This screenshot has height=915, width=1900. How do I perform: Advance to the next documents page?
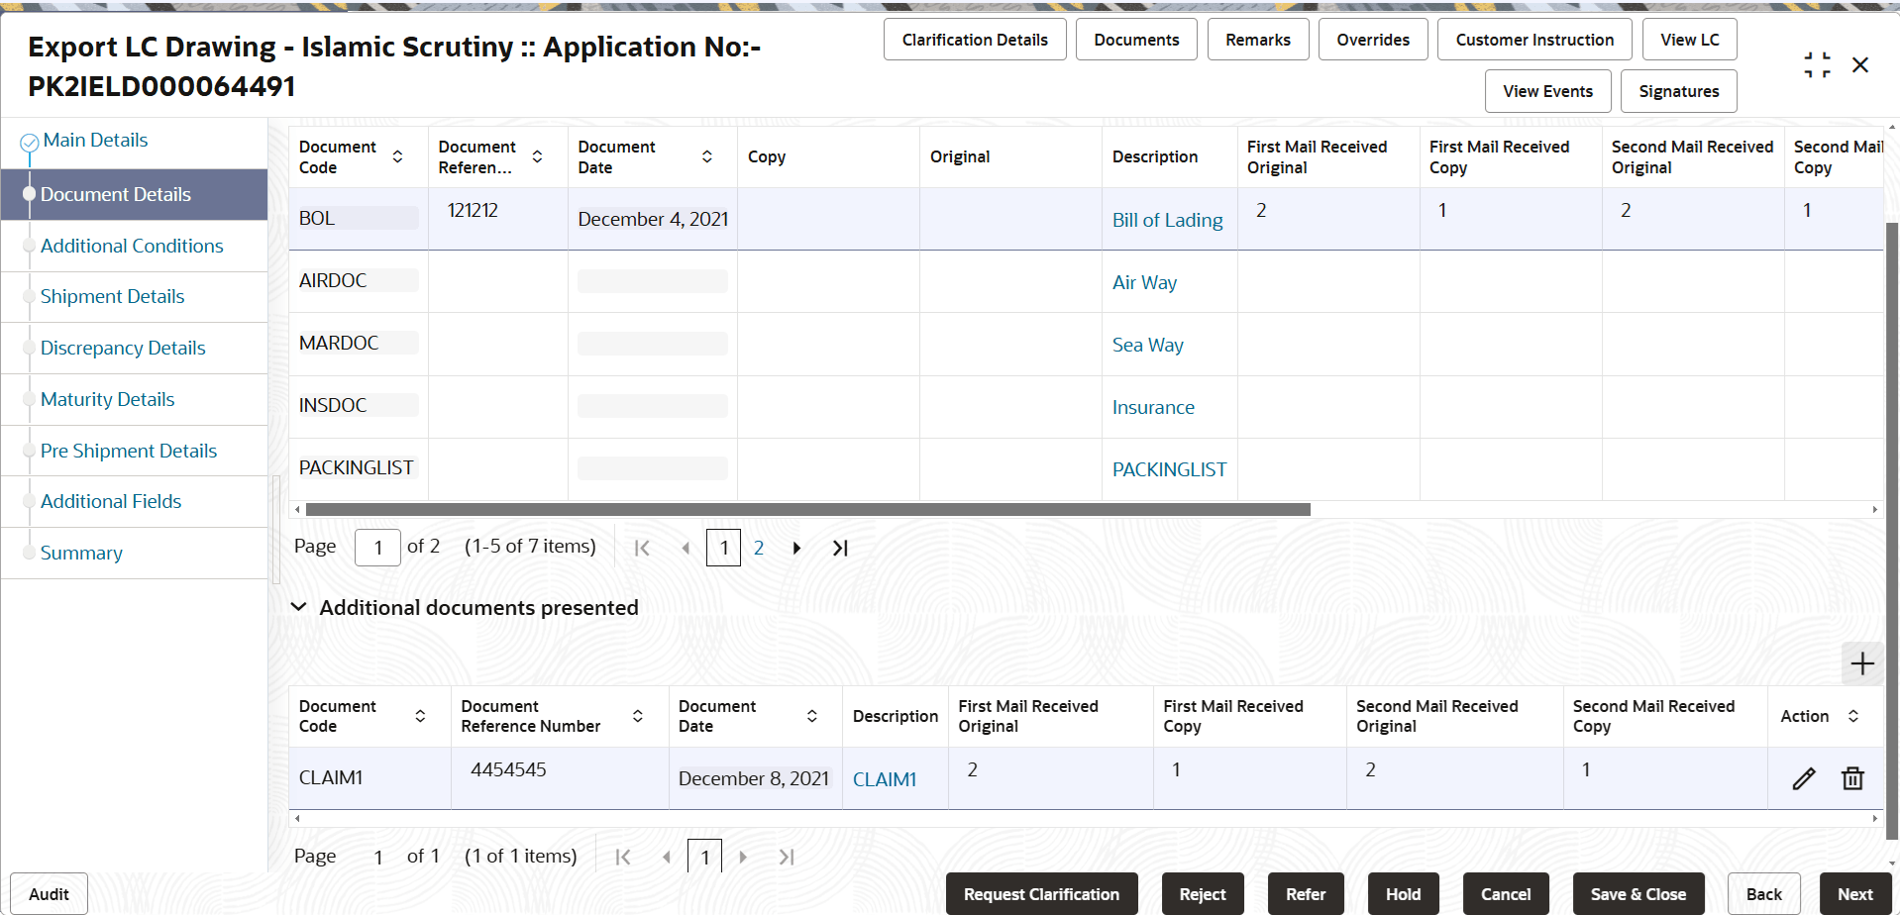click(x=796, y=547)
